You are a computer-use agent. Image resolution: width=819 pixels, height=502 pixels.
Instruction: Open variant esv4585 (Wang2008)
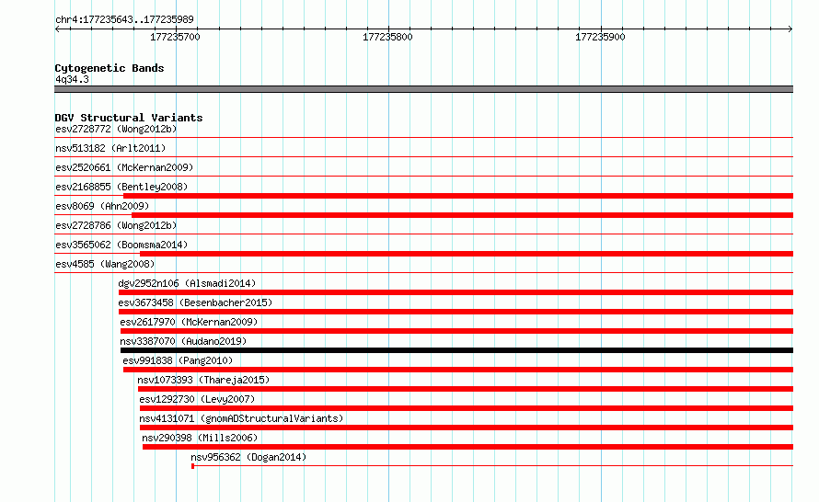tap(105, 264)
